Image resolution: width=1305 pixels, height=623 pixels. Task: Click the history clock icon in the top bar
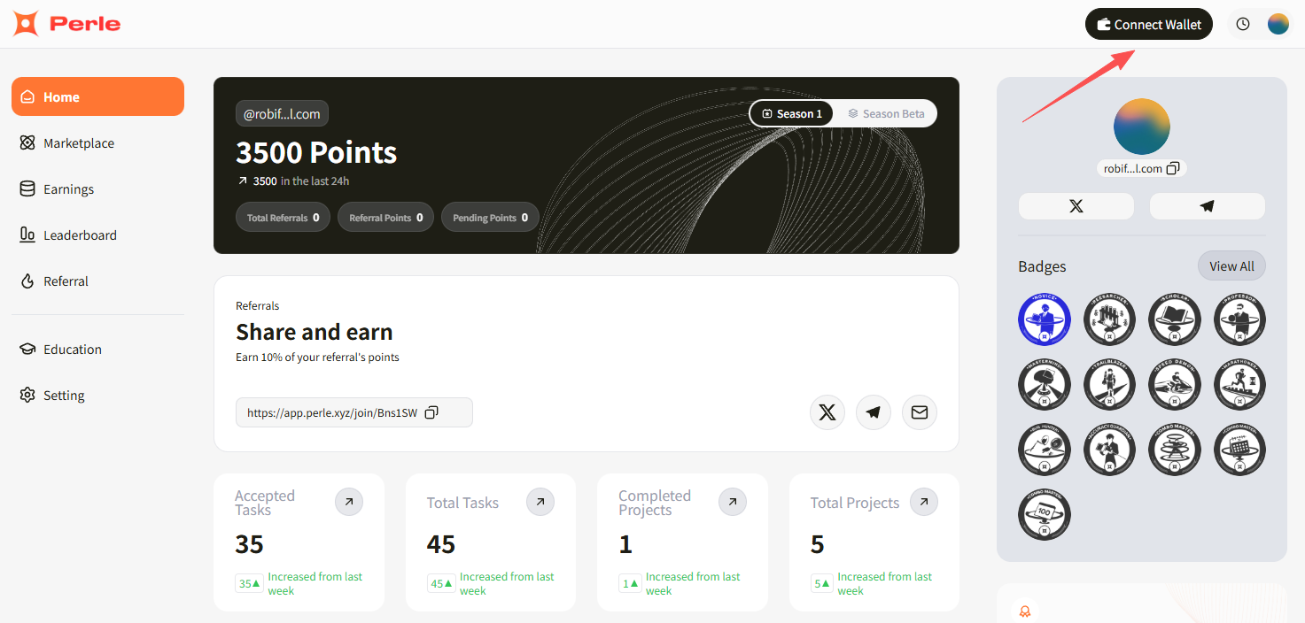1242,24
